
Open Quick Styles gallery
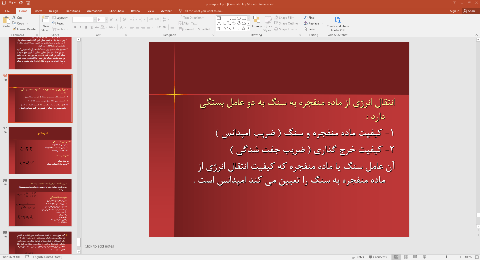pyautogui.click(x=268, y=23)
